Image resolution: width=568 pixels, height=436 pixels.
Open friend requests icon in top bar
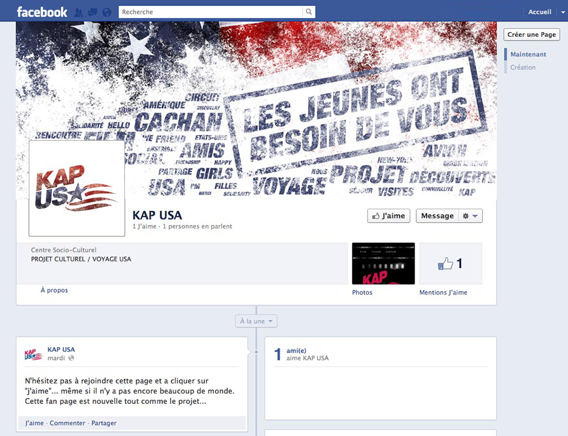point(78,12)
